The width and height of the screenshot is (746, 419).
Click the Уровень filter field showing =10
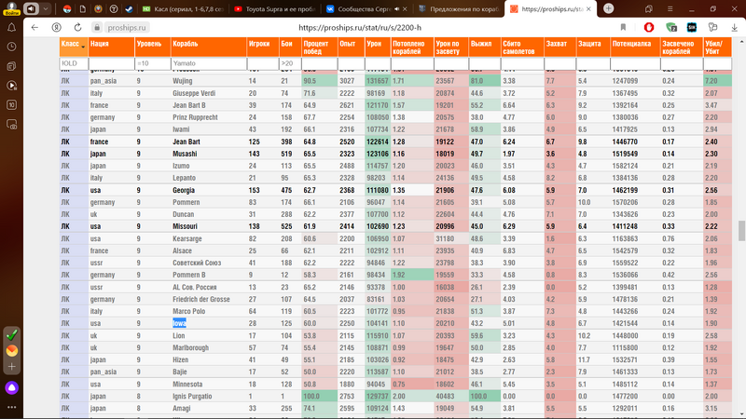(x=152, y=63)
